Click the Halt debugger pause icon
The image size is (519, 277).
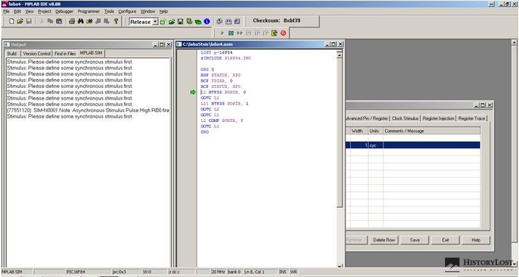click(231, 33)
